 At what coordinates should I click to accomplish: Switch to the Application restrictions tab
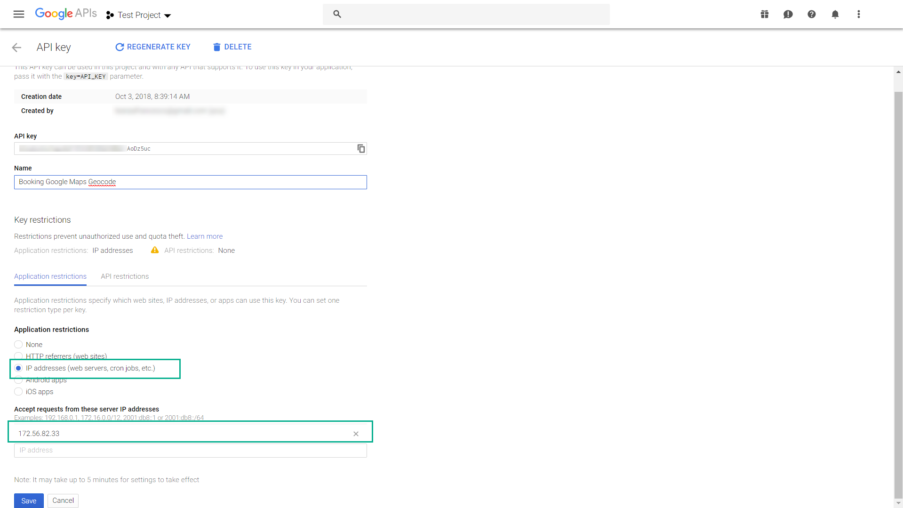50,276
